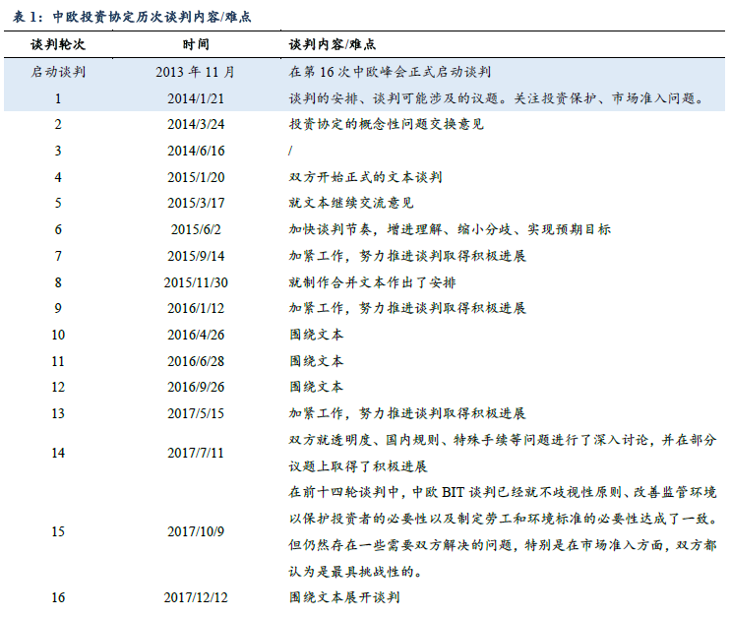Screen dimensions: 730x617
Task: Click the date cell 2013年11月
Action: [196, 72]
